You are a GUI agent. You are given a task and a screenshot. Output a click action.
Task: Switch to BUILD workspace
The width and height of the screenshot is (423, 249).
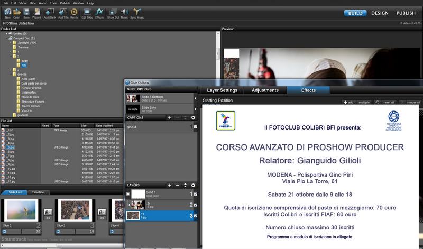tap(355, 13)
